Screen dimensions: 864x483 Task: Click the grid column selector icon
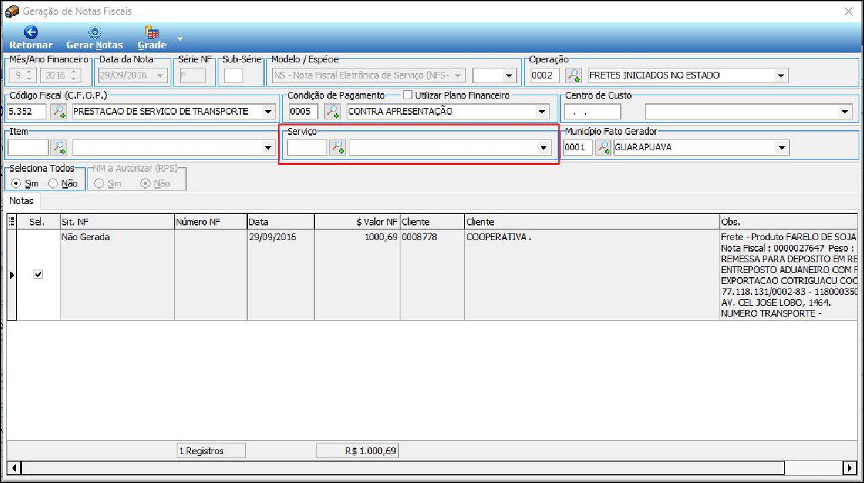pyautogui.click(x=11, y=221)
